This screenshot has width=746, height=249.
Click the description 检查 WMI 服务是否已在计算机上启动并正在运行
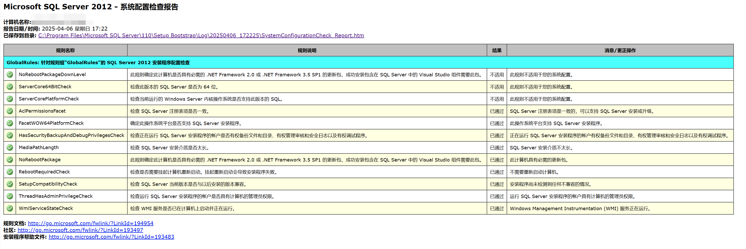182,208
